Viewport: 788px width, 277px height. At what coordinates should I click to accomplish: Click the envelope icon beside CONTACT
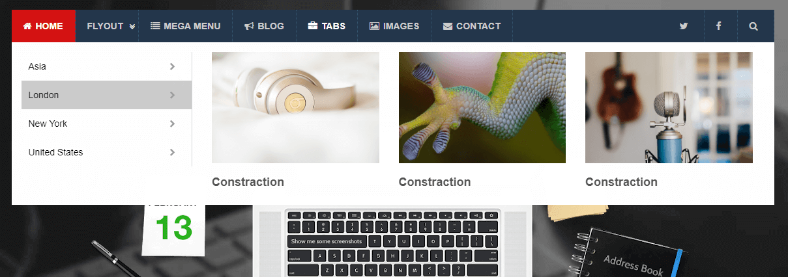click(x=448, y=26)
